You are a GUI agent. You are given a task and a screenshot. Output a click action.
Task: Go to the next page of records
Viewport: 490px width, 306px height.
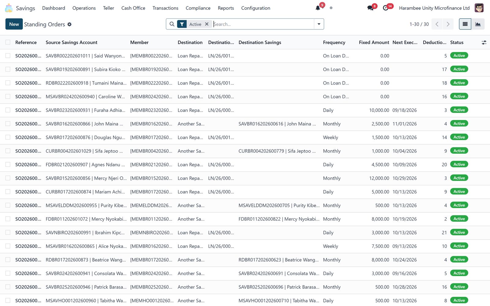(x=448, y=24)
